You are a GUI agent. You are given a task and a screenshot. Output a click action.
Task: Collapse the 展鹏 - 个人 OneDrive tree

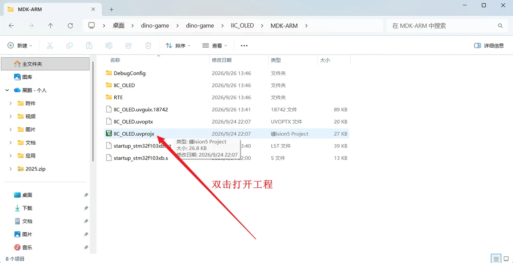pyautogui.click(x=7, y=90)
